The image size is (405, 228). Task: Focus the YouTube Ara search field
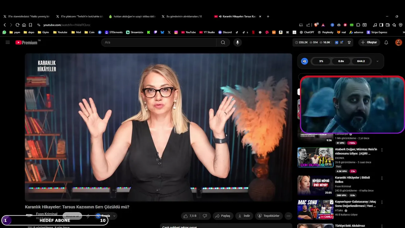(x=159, y=42)
